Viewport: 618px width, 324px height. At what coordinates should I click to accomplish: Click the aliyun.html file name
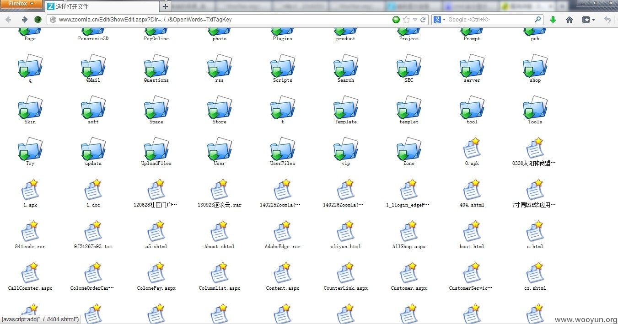(x=346, y=247)
